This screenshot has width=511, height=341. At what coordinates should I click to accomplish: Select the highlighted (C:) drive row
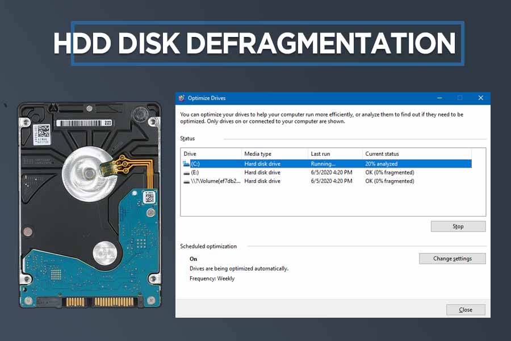[x=256, y=163]
